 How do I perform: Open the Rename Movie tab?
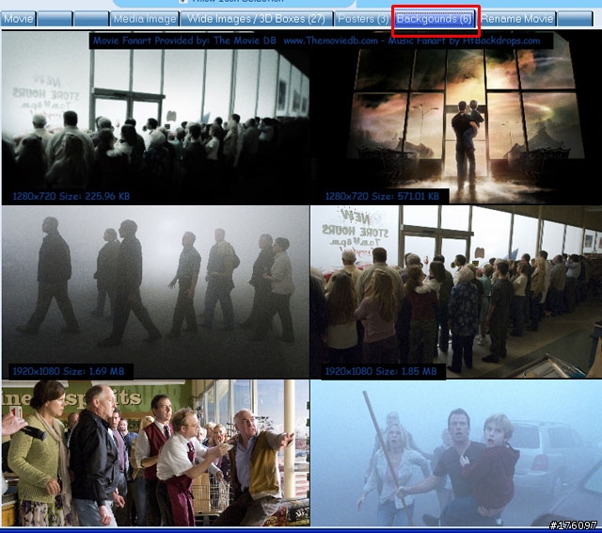click(x=517, y=19)
